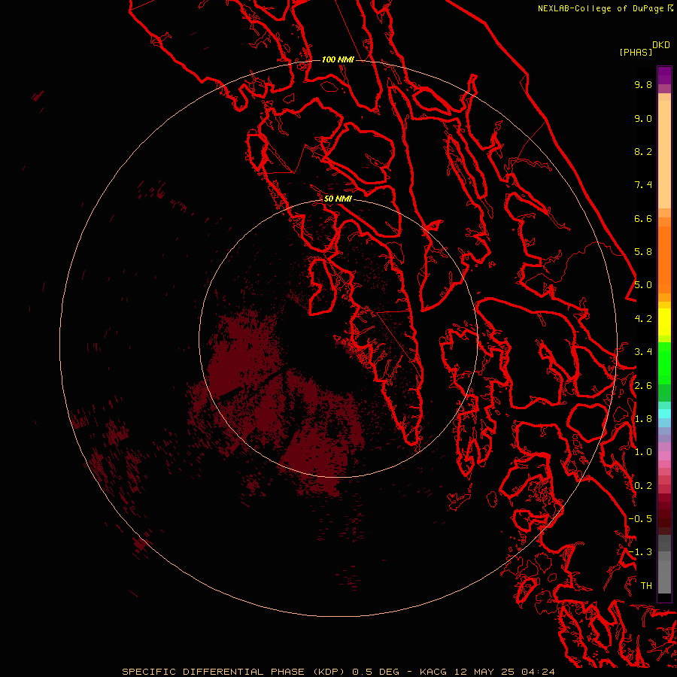Click the 0.2 value on color scale
Viewport: 677px width, 677px height.
coord(643,486)
